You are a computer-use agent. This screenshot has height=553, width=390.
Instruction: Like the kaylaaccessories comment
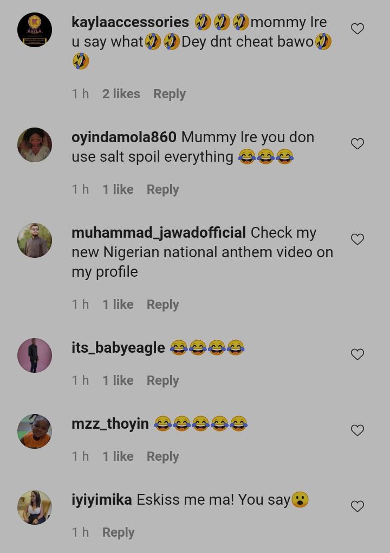pyautogui.click(x=357, y=29)
